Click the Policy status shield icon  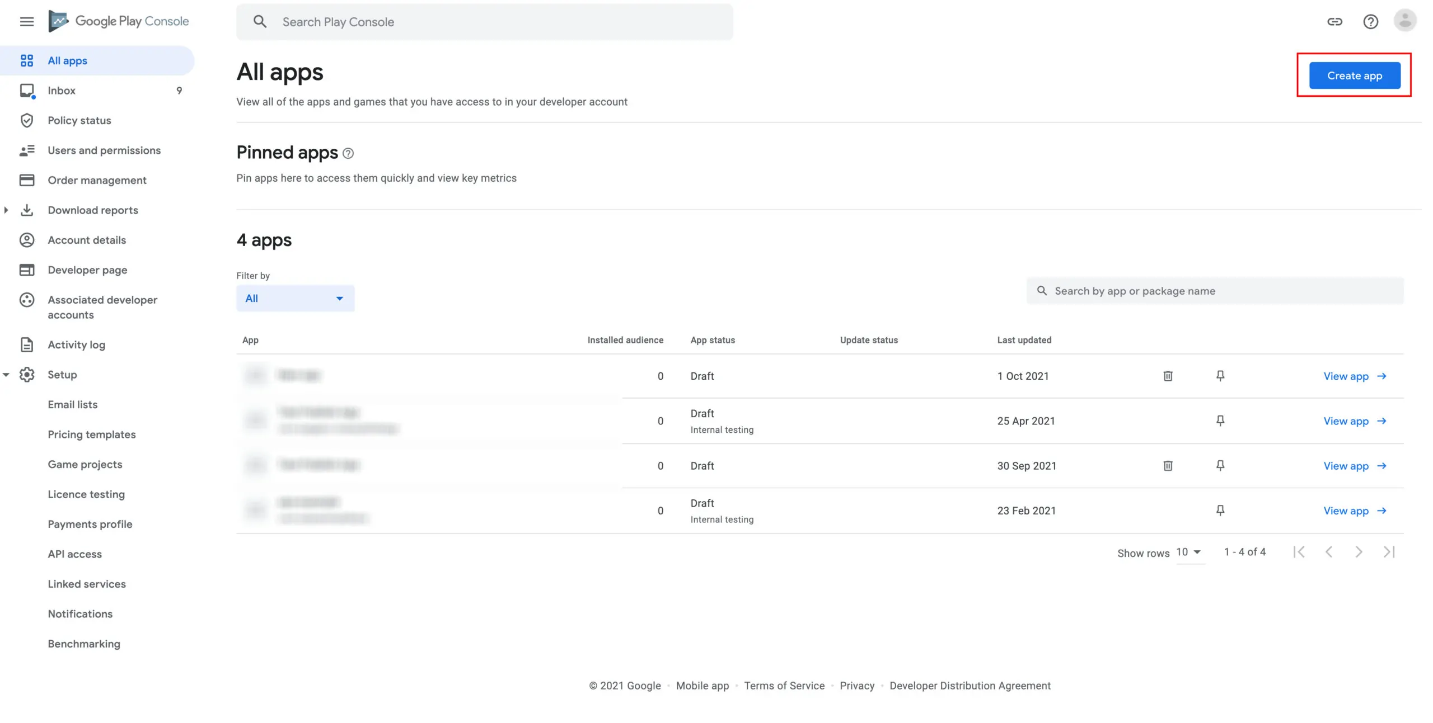tap(27, 120)
